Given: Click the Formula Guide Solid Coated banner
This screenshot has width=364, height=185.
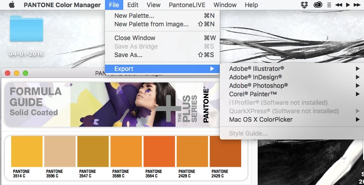Looking at the screenshot, I should pos(112,105).
